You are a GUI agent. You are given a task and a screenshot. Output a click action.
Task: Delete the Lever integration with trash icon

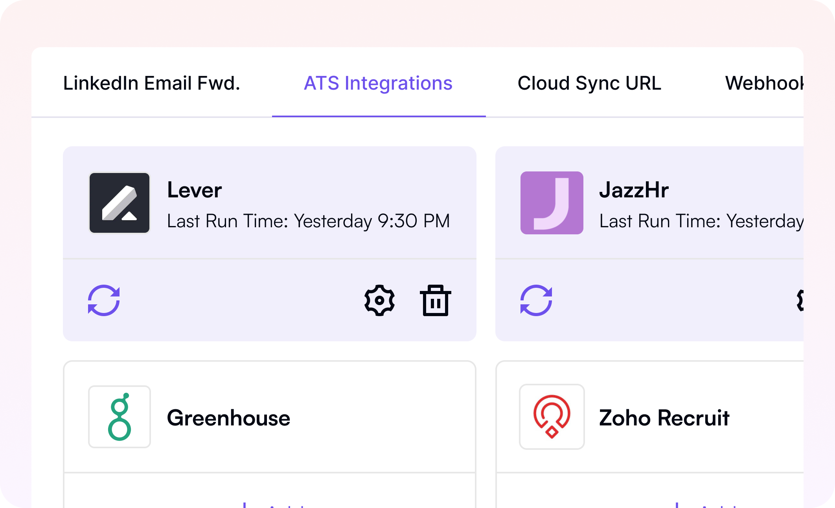point(435,300)
